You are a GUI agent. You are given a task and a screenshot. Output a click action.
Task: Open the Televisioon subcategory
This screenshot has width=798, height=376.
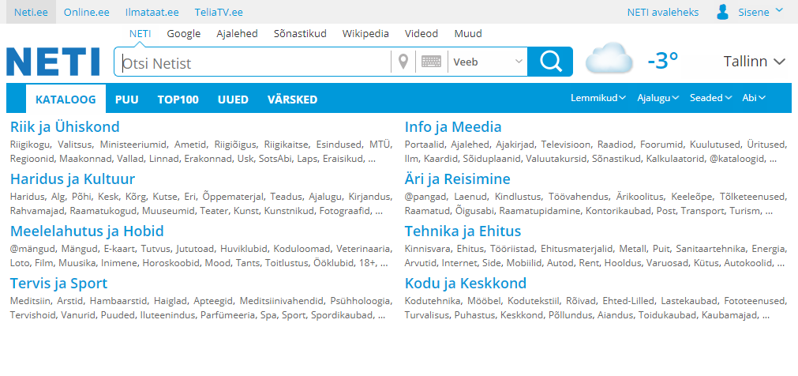click(x=565, y=145)
